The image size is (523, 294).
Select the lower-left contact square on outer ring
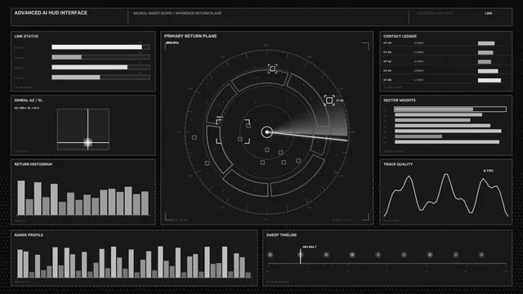pyautogui.click(x=207, y=163)
